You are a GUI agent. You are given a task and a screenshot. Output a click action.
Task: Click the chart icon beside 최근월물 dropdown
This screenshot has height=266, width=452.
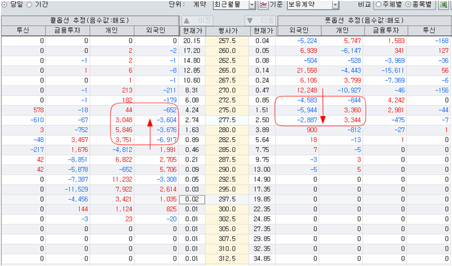pyautogui.click(x=264, y=5)
